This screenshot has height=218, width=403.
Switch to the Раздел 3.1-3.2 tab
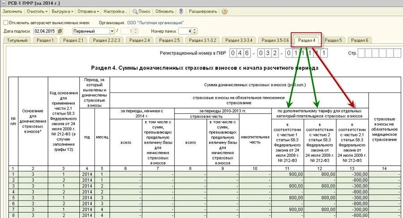click(x=202, y=40)
